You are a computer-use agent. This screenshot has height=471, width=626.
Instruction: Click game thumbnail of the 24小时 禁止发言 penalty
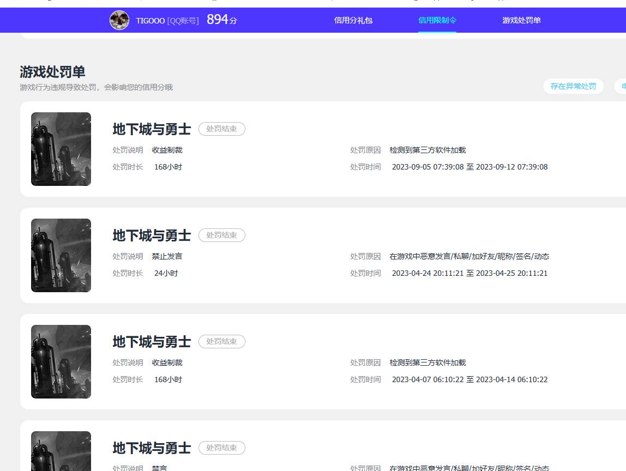(61, 255)
